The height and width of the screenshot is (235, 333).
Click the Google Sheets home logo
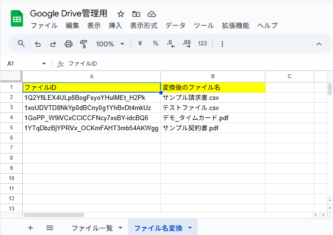pos(16,19)
